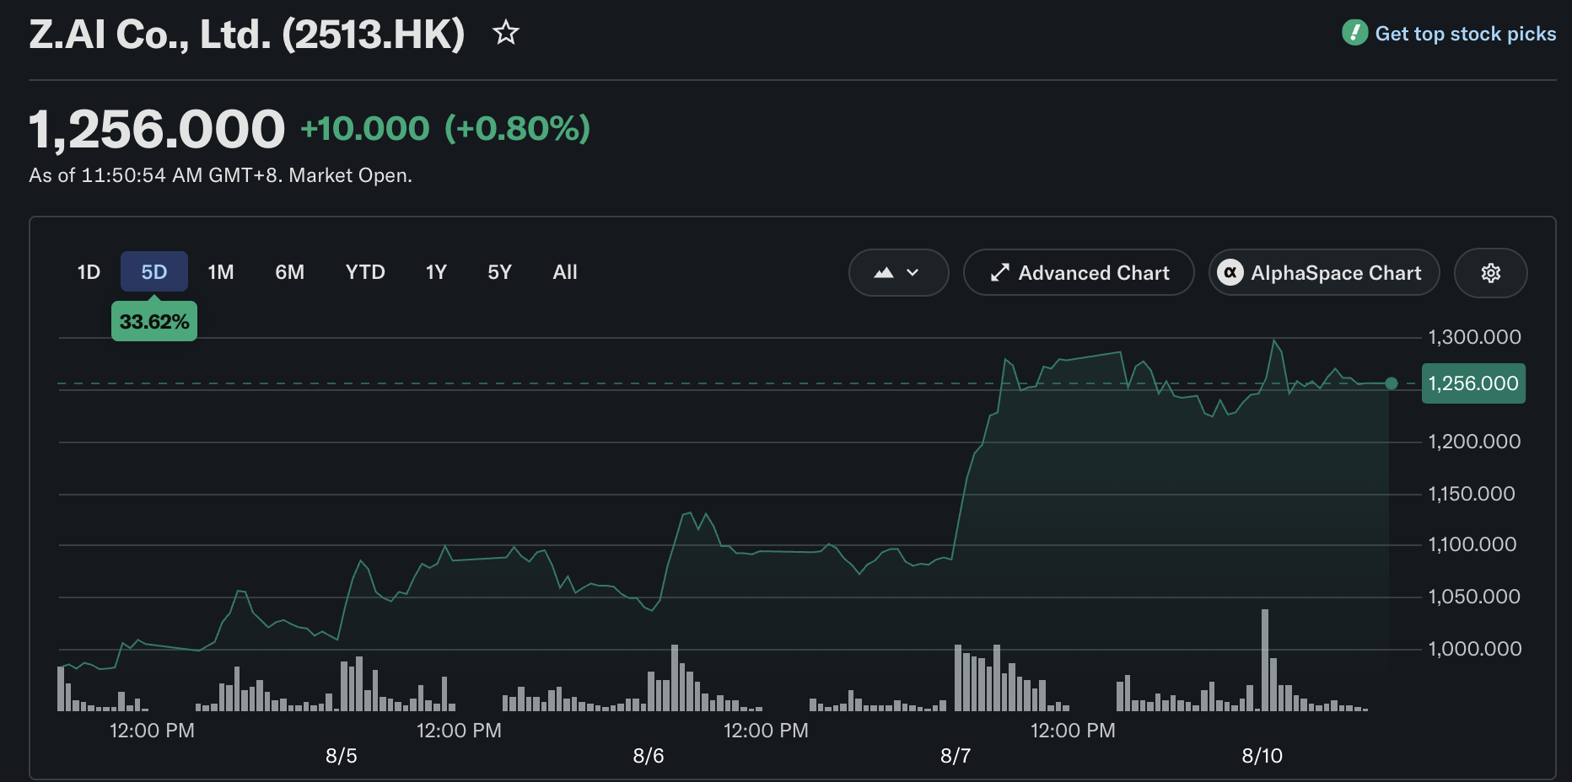Viewport: 1572px width, 782px height.
Task: Click the green exclamation icon beside stock picks
Action: tap(1354, 33)
